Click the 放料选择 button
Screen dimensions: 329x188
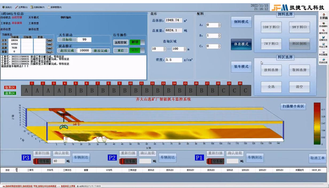271,70
